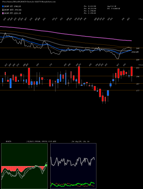
Task: Click the '<Lows' axis label
Action: click(x=141, y=65)
